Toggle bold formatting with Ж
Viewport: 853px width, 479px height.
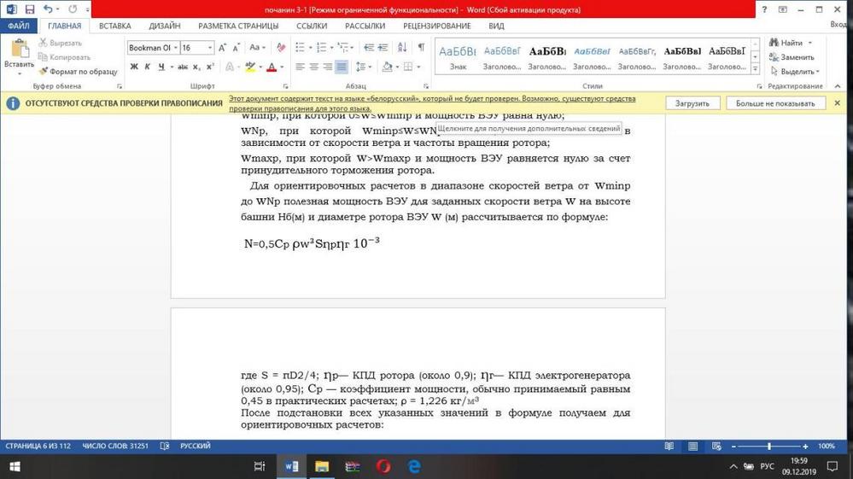coord(134,67)
